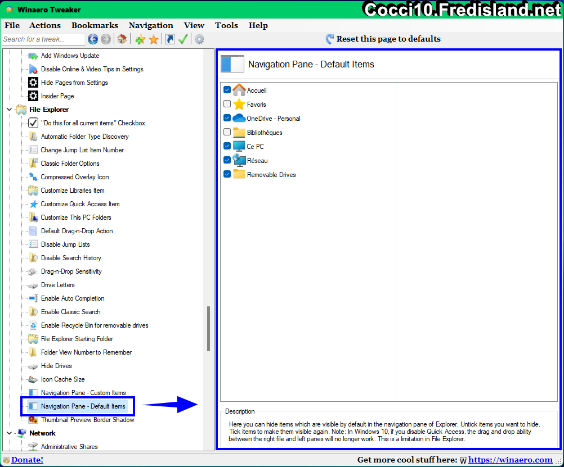
Task: Open the Actions menu
Action: coord(45,25)
